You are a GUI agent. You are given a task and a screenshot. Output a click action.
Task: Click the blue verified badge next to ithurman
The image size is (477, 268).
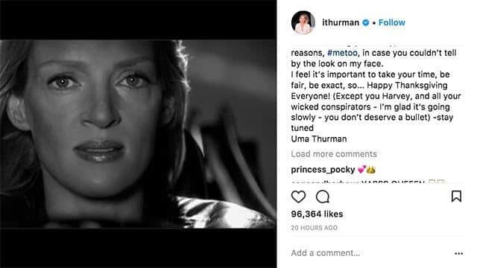(x=366, y=22)
